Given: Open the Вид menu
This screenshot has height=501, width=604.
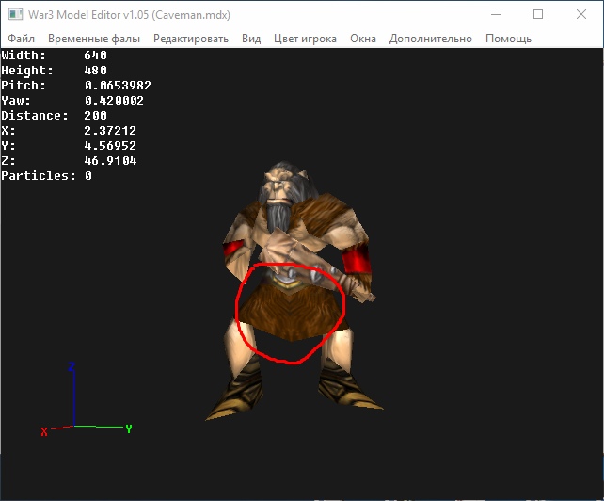Looking at the screenshot, I should click(251, 39).
